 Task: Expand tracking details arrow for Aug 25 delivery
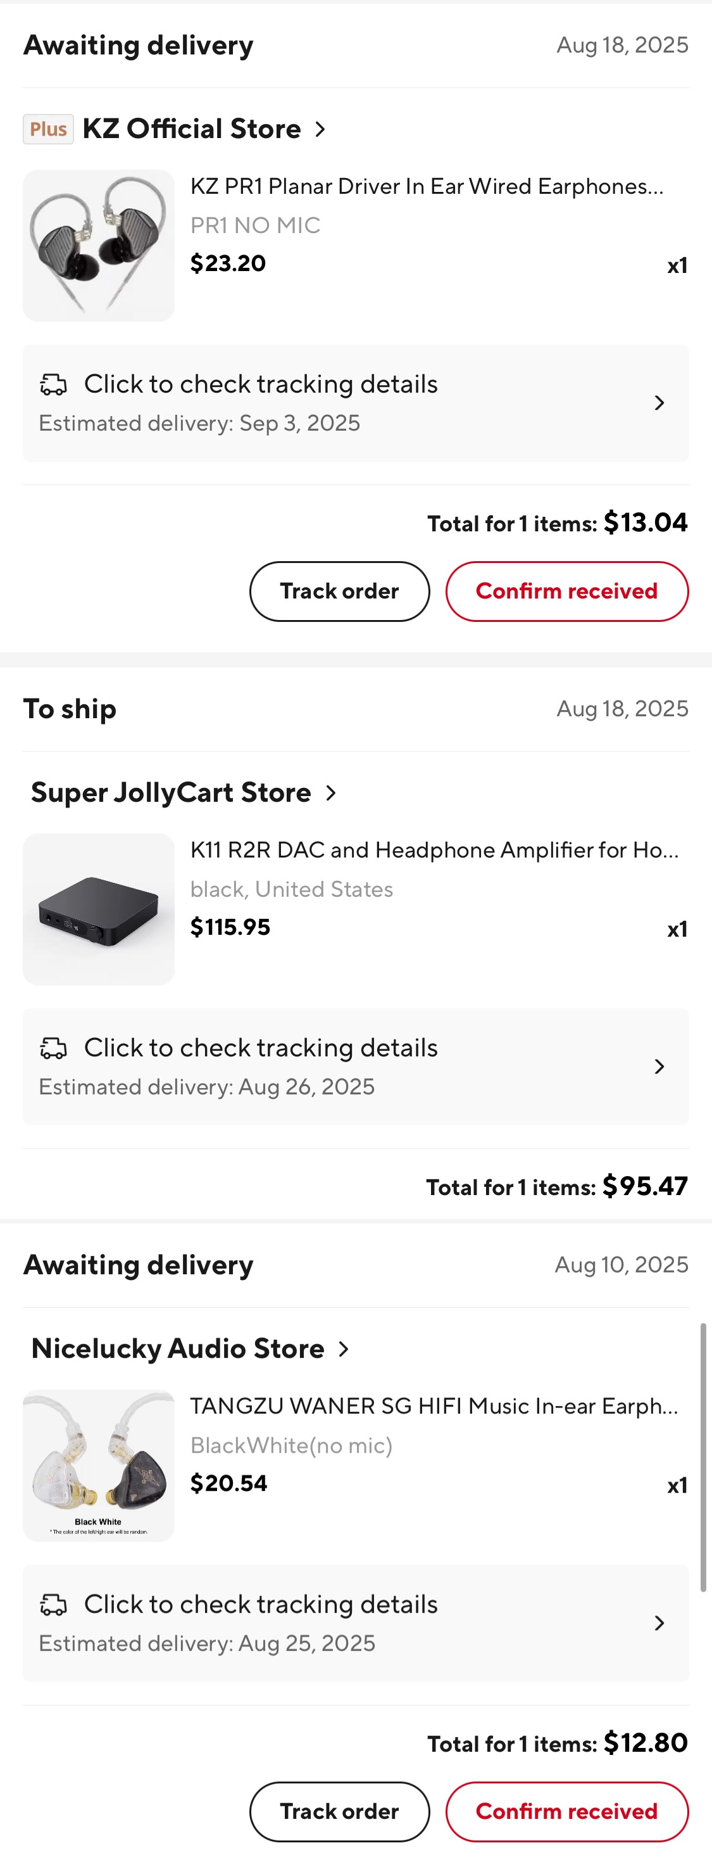point(659,1623)
